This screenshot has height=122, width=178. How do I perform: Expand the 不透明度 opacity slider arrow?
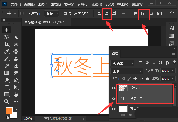point(173,71)
